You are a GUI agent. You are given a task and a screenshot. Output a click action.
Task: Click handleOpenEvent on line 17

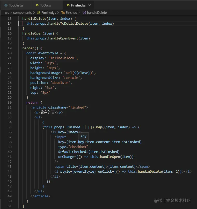[63, 38]
